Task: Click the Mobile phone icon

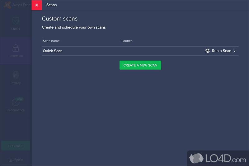Action: click(10, 160)
